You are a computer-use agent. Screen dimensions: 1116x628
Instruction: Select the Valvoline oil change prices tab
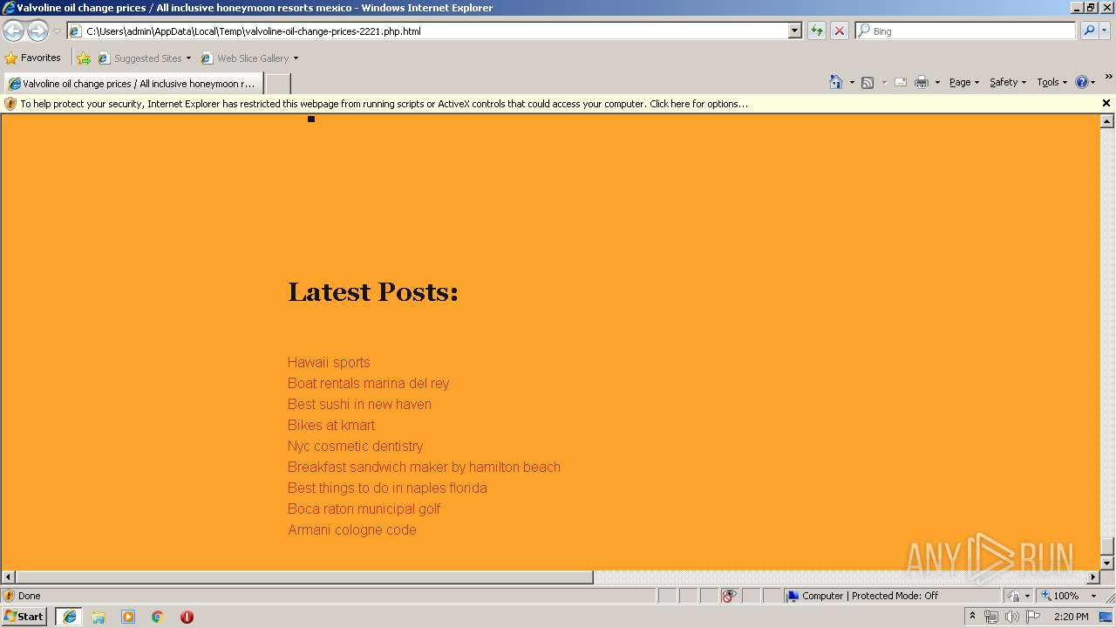point(133,84)
